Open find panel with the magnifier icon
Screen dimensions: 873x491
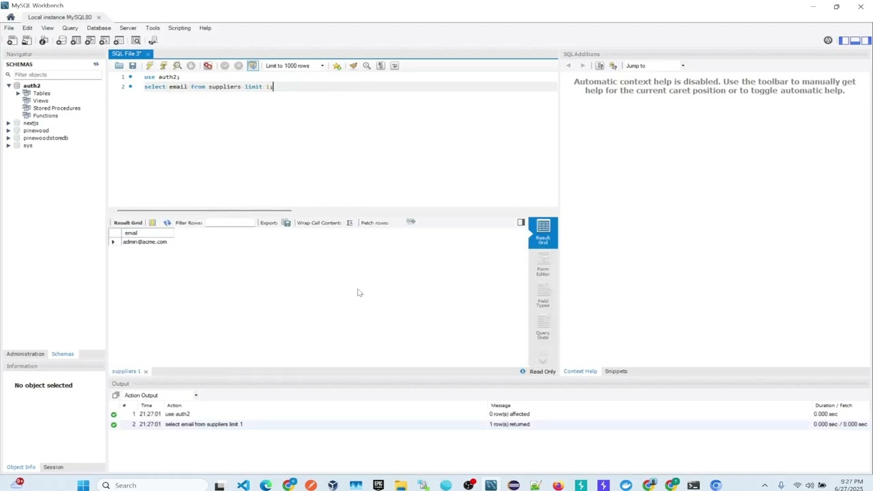point(367,65)
